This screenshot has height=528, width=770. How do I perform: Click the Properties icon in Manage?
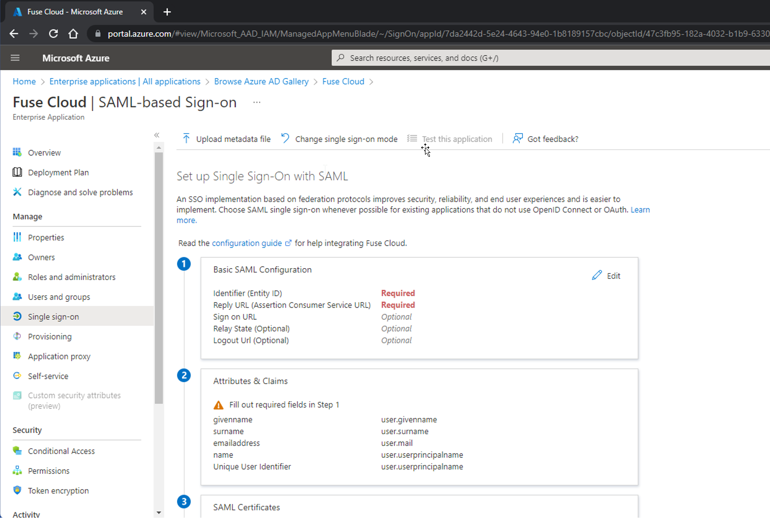point(17,237)
